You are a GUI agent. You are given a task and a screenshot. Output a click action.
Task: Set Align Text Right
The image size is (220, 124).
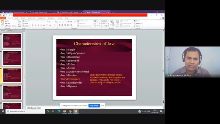pyautogui.click(x=65, y=25)
